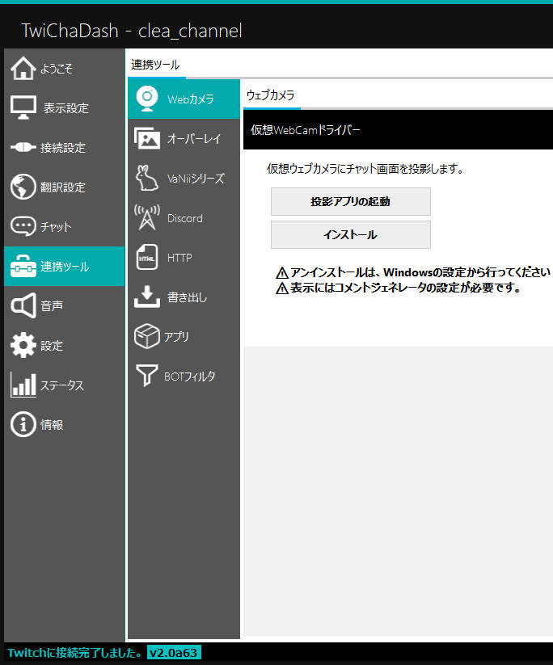Click the picture icon for オーバーレイ
This screenshot has height=665, width=553.
pos(147,138)
